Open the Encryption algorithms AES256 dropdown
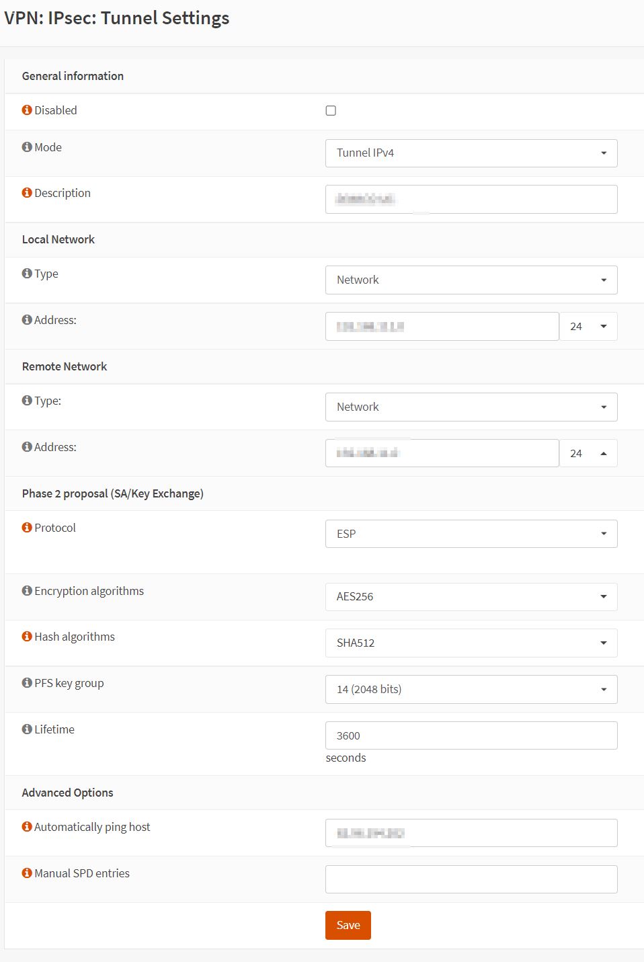Viewport: 644px width, 962px height. click(471, 597)
